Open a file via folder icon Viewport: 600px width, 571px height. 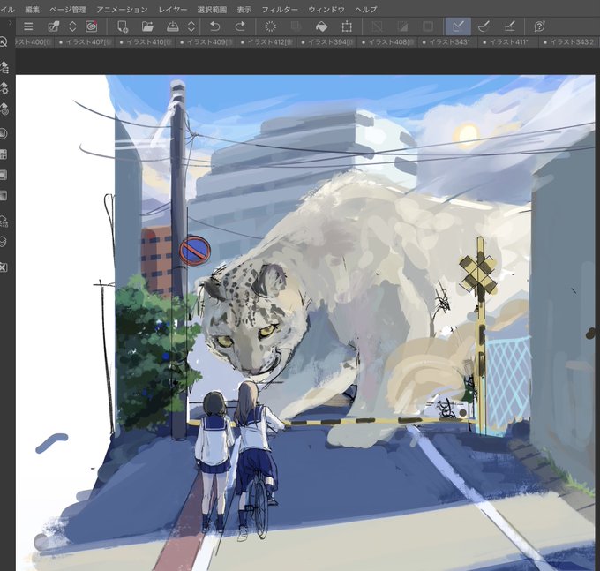point(147,26)
